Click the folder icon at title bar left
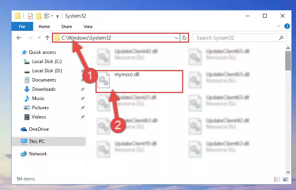 pos(18,16)
